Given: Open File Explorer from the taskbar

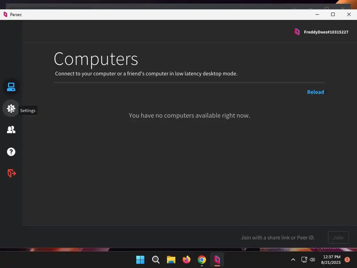Looking at the screenshot, I should [171, 260].
